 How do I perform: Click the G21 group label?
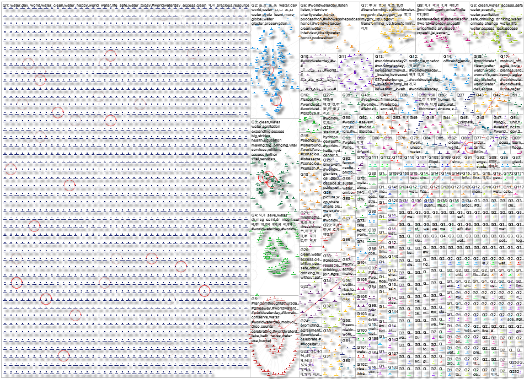coord(311,226)
